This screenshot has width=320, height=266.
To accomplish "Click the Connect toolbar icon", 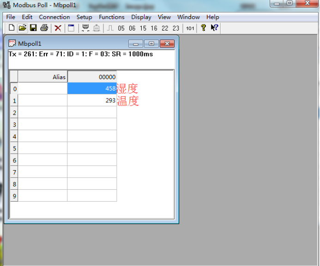I will 85,28.
